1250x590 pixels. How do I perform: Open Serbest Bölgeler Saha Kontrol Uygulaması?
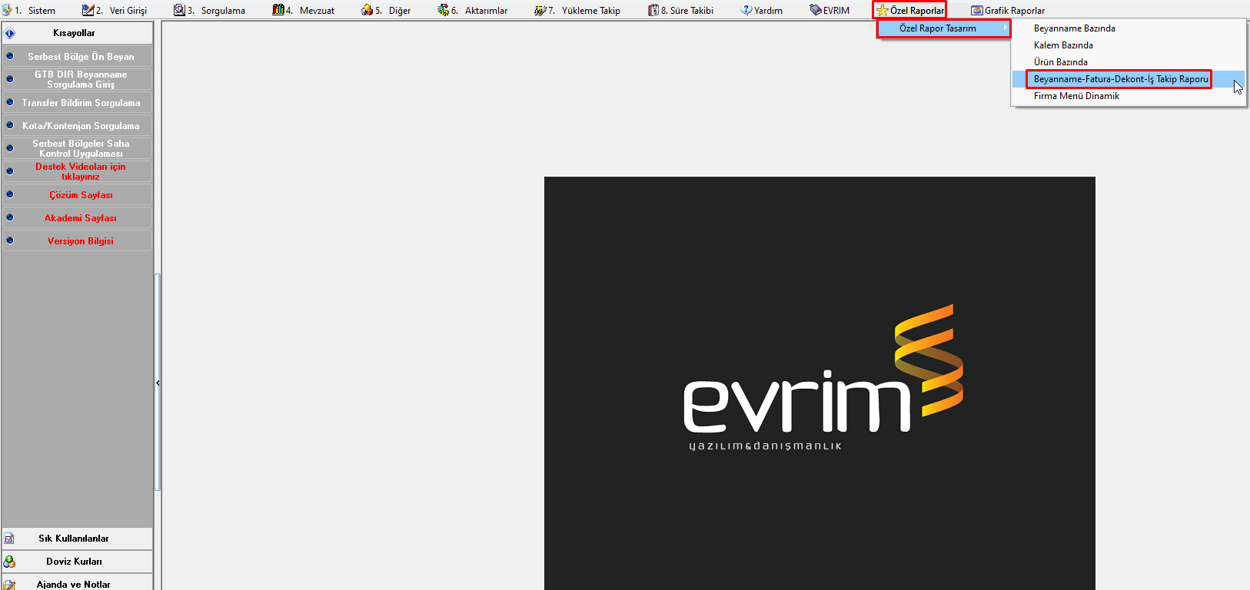pos(78,148)
